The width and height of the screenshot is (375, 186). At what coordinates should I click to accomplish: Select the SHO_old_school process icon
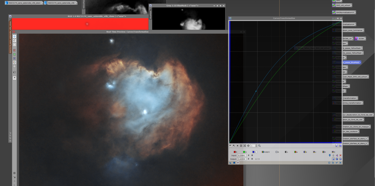pyautogui.click(x=342, y=5)
